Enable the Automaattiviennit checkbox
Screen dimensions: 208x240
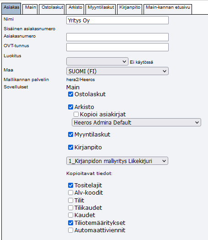point(70,230)
